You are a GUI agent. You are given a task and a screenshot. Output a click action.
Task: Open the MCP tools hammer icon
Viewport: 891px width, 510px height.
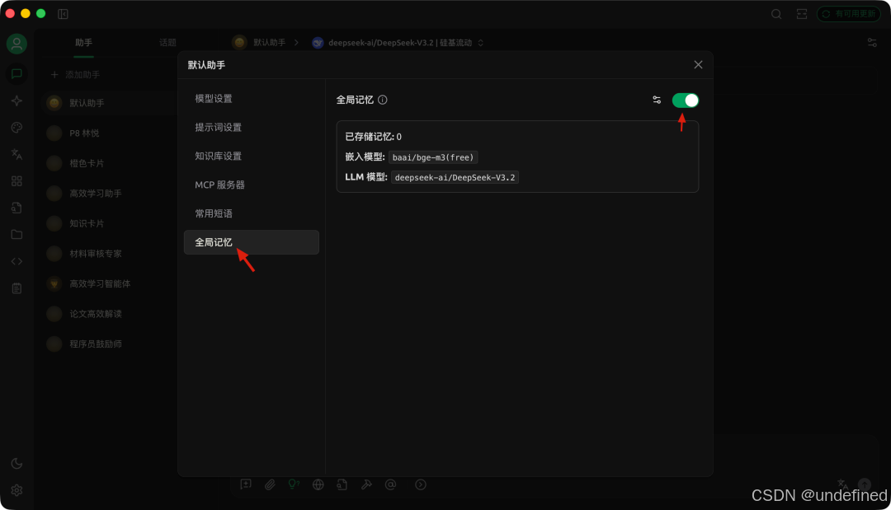point(366,484)
